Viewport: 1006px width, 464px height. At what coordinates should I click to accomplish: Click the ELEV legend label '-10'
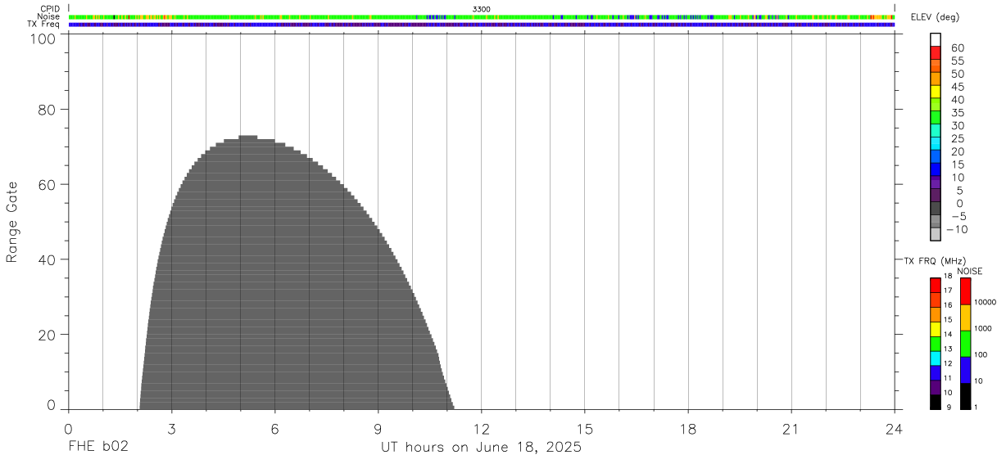[956, 229]
